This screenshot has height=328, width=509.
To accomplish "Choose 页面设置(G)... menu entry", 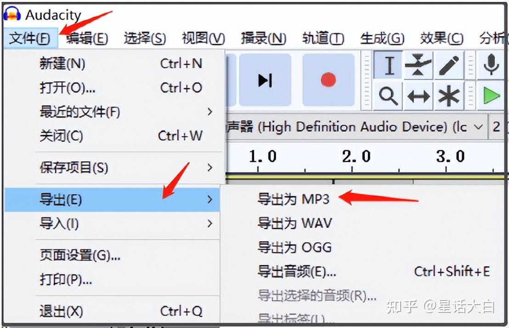I will pyautogui.click(x=112, y=255).
